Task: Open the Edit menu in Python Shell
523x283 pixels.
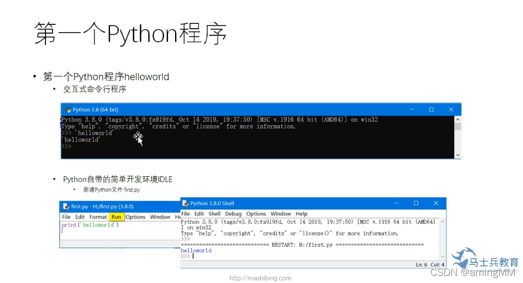Action: pos(199,214)
